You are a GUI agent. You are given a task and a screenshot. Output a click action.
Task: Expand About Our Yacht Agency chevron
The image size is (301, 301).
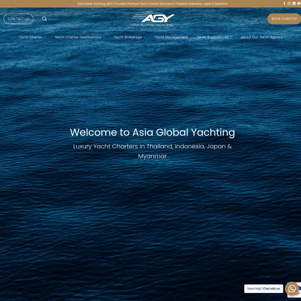click(284, 37)
